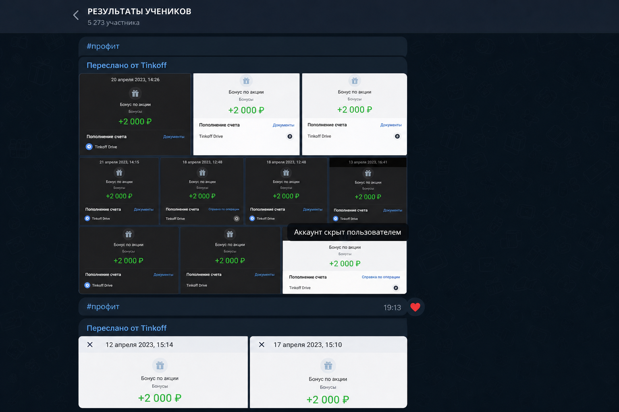Click Tinkoff Drive blue icon in 13 апреля card
Screen dimensions: 619x412
(x=336, y=219)
